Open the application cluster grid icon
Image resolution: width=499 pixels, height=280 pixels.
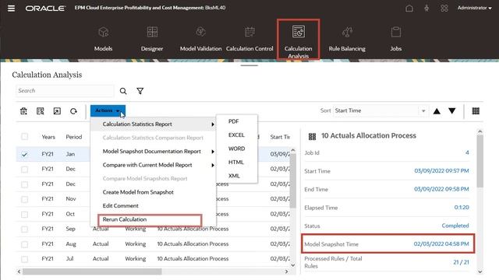pyautogui.click(x=444, y=9)
